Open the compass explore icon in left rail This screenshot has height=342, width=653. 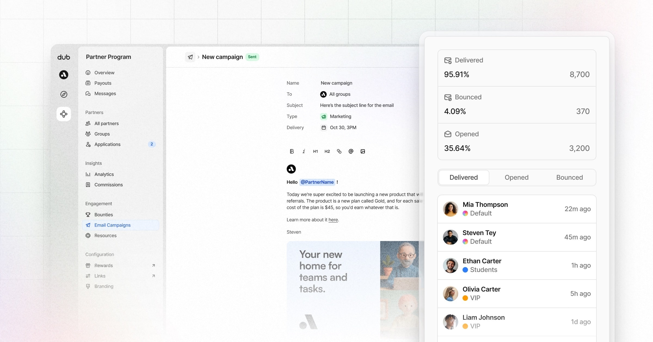[64, 94]
